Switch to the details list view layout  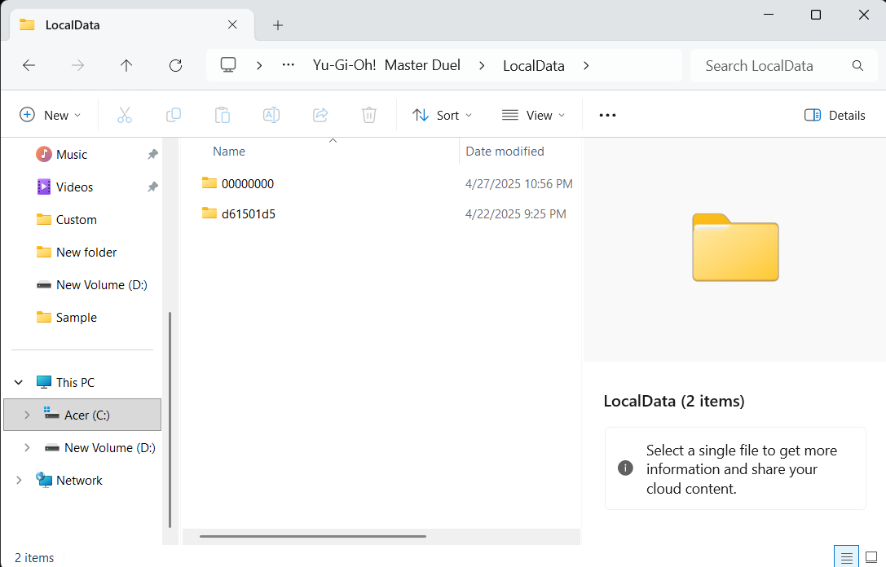pyautogui.click(x=846, y=558)
